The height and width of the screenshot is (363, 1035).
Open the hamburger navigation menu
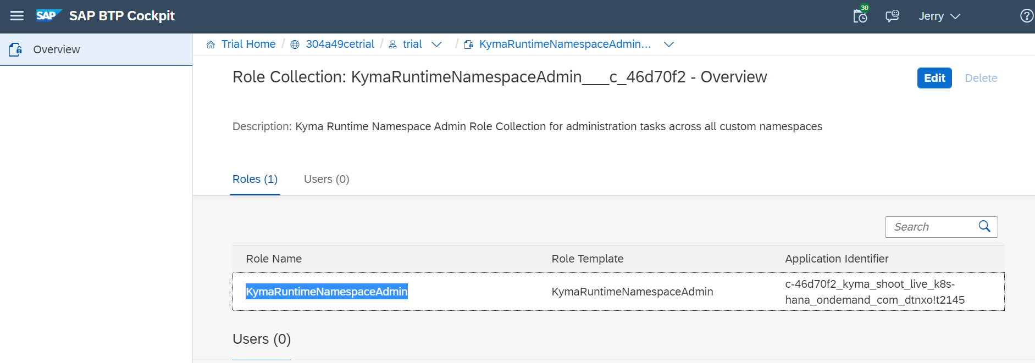coord(17,16)
